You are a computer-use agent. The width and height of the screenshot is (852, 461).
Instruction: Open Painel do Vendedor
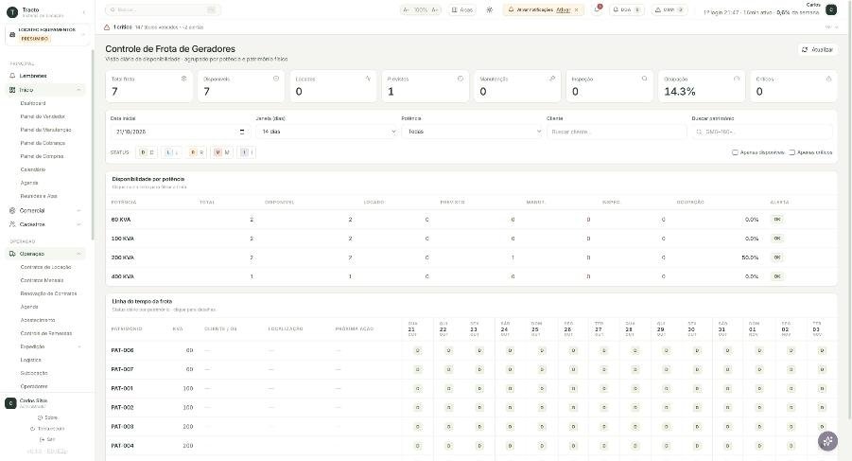pyautogui.click(x=43, y=116)
